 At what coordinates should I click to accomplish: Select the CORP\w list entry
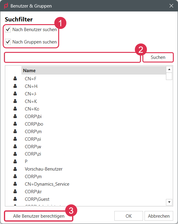(x=33, y=147)
